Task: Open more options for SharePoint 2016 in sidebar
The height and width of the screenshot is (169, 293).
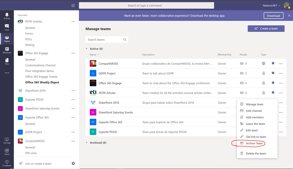Action: pos(73,91)
